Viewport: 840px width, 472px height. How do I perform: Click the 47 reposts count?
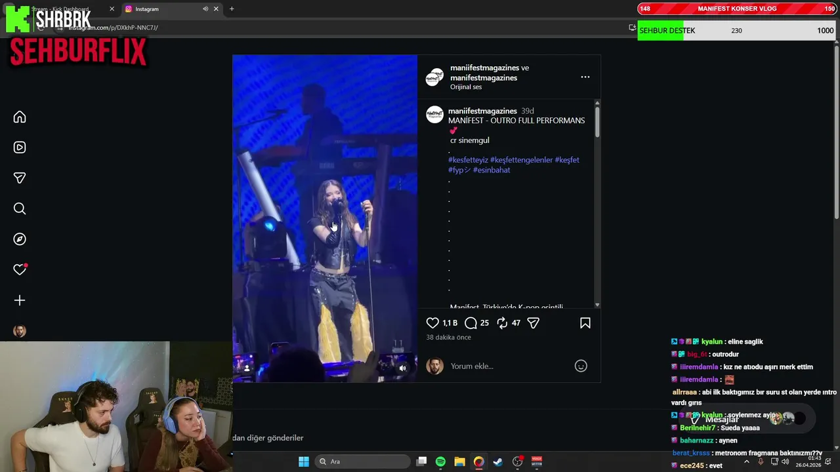tap(516, 323)
